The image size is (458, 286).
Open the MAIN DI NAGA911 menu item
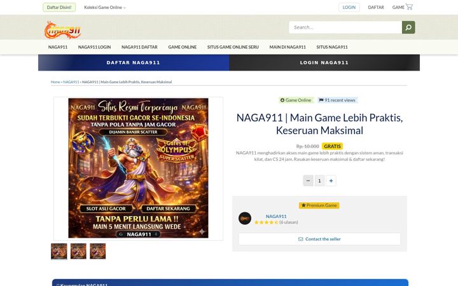point(288,47)
